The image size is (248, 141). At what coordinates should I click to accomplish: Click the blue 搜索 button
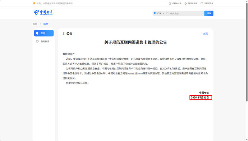tap(209, 13)
